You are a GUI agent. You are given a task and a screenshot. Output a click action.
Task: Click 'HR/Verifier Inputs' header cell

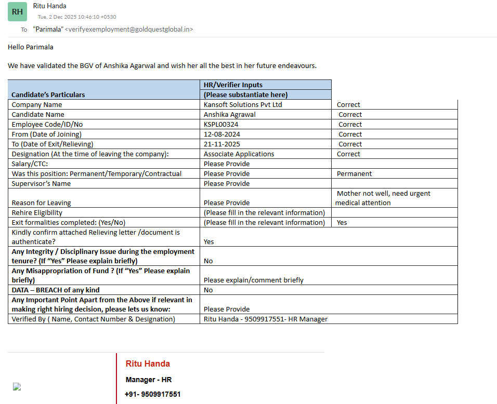(266, 85)
